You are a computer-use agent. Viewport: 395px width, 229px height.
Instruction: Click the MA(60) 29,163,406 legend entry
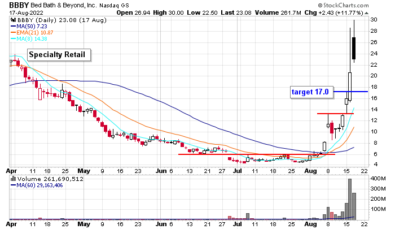[x=37, y=185]
